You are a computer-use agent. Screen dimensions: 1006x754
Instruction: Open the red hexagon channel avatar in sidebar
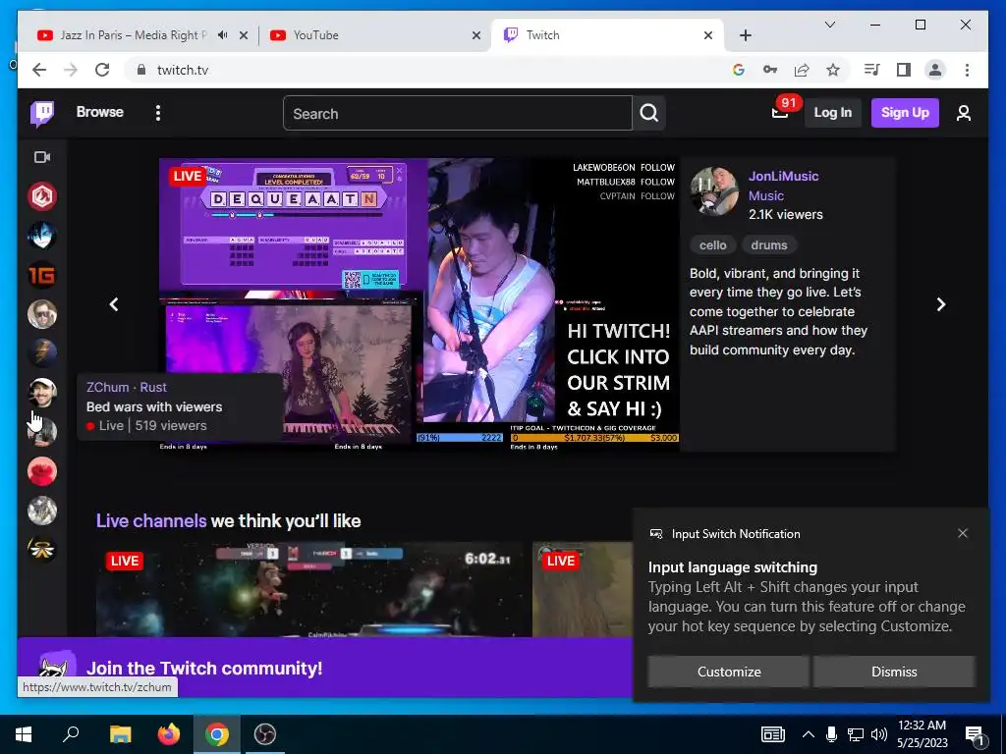tap(42, 196)
